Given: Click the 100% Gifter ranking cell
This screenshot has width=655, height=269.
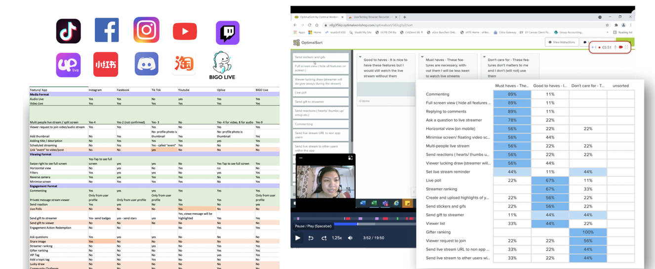Looking at the screenshot, I should [588, 232].
